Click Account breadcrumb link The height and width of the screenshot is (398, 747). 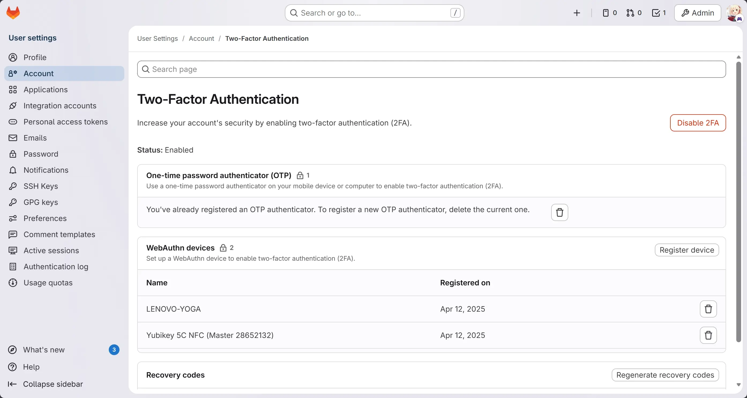(201, 39)
